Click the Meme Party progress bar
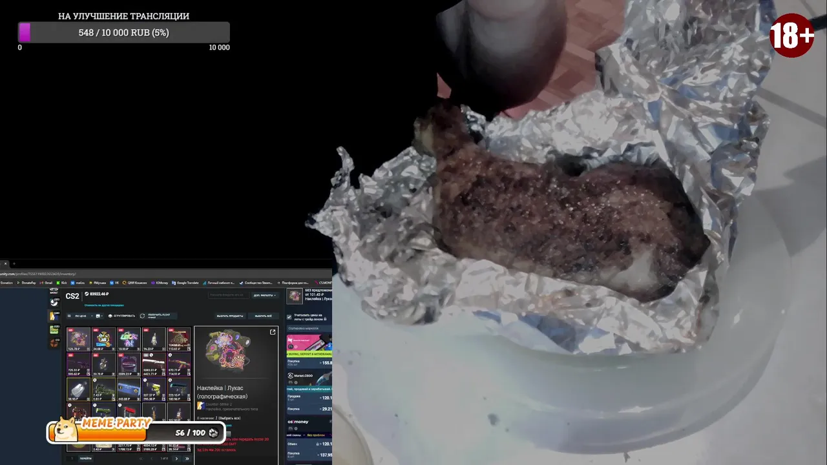The height and width of the screenshot is (465, 827). tap(136, 433)
